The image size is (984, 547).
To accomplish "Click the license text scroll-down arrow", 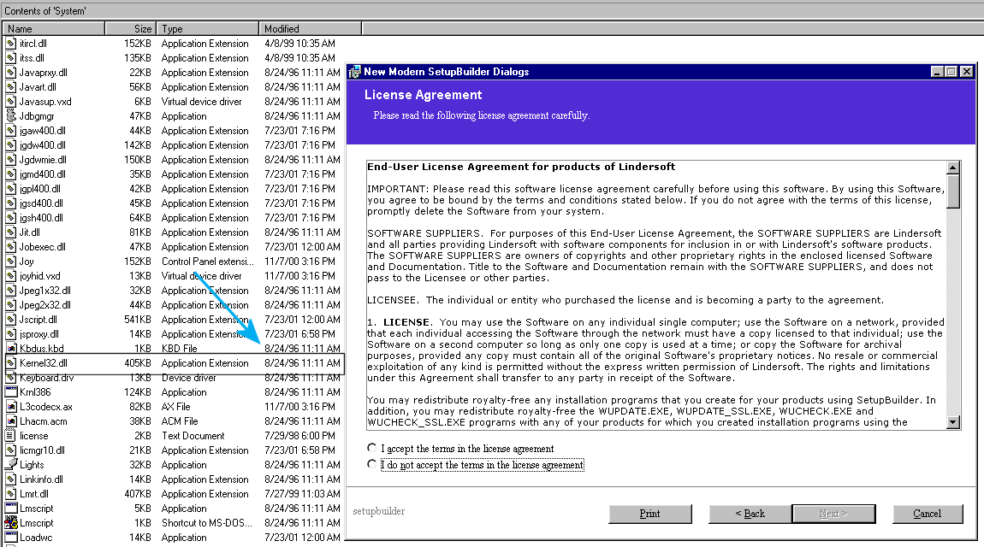I will pos(953,422).
